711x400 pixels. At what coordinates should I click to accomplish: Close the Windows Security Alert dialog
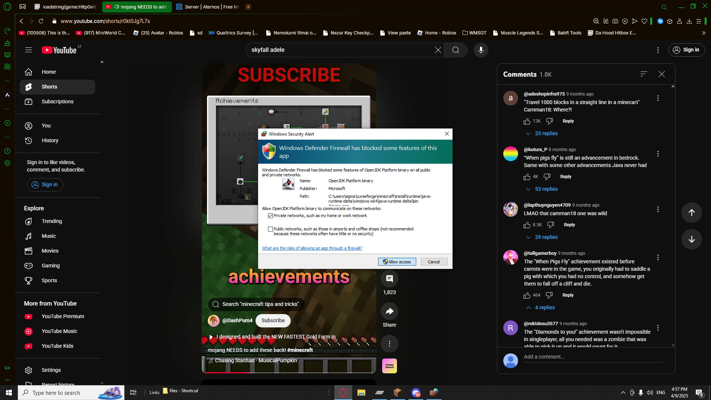447,134
